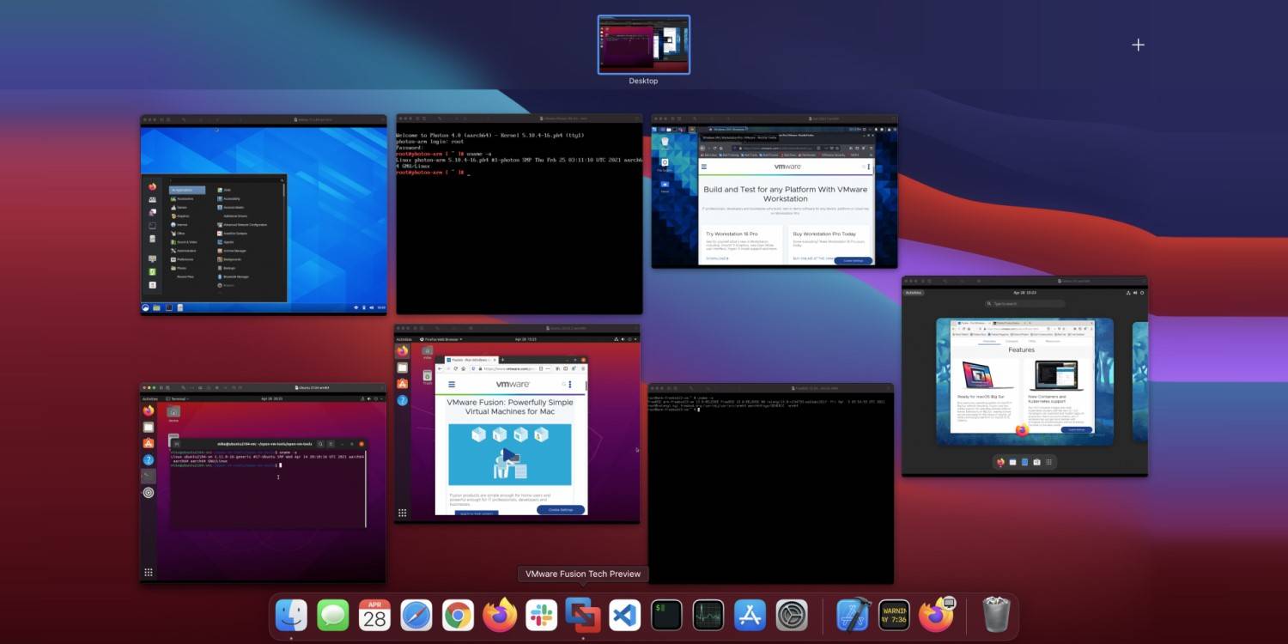Open Firefox Web Browser app menu in Ubuntu top bar
Viewport: 1288px width, 644px height.
441,339
